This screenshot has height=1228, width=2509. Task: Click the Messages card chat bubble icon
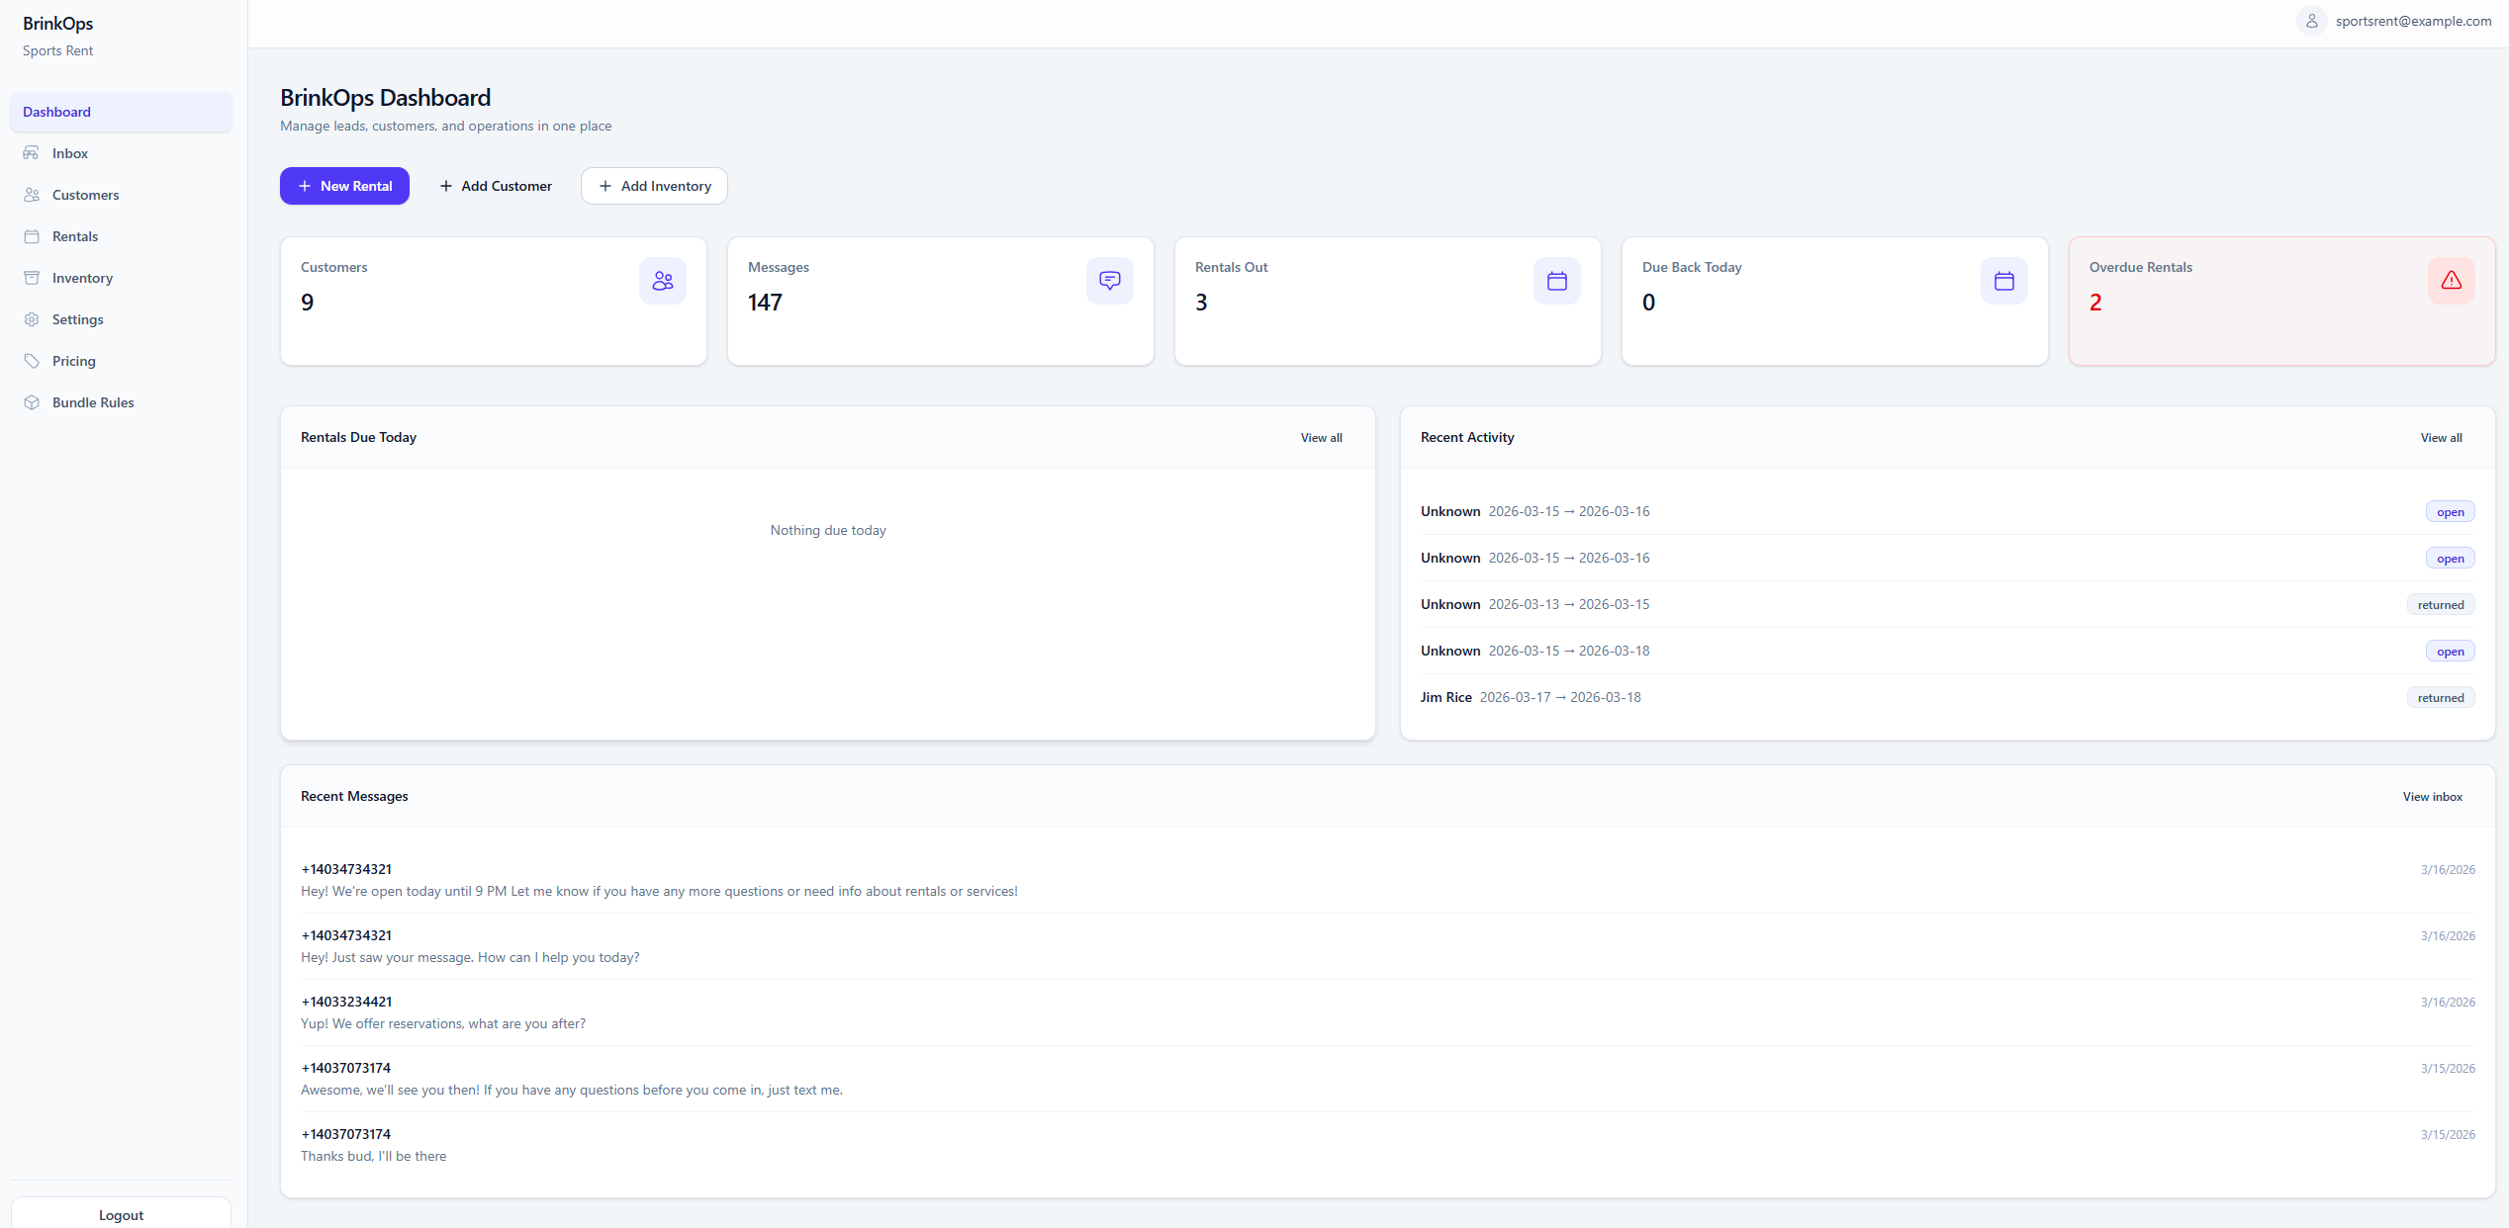[x=1109, y=280]
